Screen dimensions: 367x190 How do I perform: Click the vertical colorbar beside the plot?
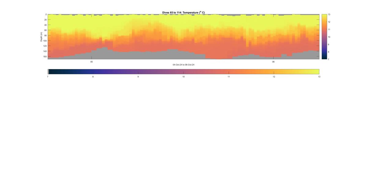pyautogui.click(x=324, y=37)
